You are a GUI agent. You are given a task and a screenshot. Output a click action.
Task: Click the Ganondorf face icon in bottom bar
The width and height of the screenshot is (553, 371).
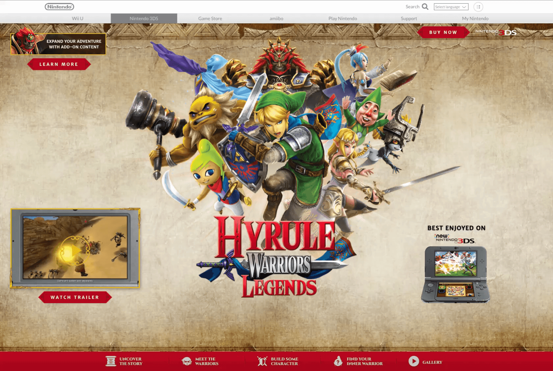187,361
